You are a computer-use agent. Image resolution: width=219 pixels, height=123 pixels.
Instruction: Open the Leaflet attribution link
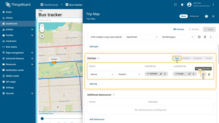pos(43,112)
